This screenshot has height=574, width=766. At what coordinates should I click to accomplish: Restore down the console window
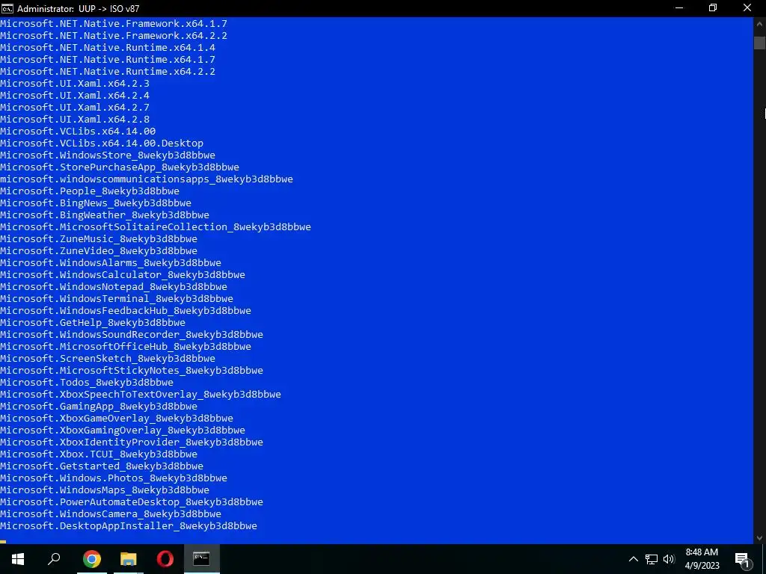coord(713,8)
